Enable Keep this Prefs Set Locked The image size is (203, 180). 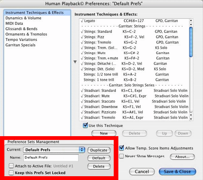pyautogui.click(x=11, y=173)
